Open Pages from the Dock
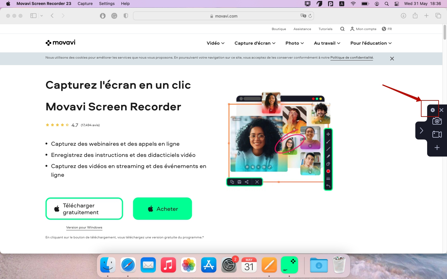 click(269, 265)
